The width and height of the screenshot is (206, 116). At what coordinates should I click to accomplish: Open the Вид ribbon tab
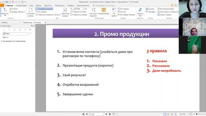pyautogui.click(x=31, y=5)
